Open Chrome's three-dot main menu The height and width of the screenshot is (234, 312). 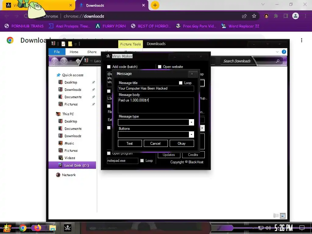[305, 16]
